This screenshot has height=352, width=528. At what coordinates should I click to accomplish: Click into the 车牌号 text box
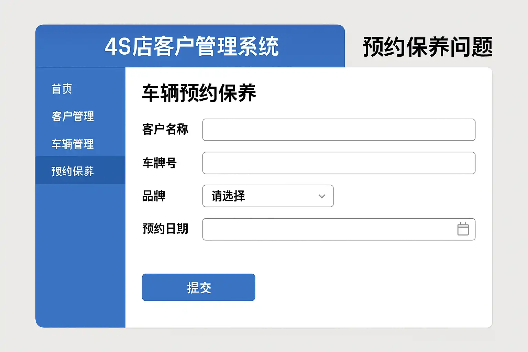click(x=339, y=163)
